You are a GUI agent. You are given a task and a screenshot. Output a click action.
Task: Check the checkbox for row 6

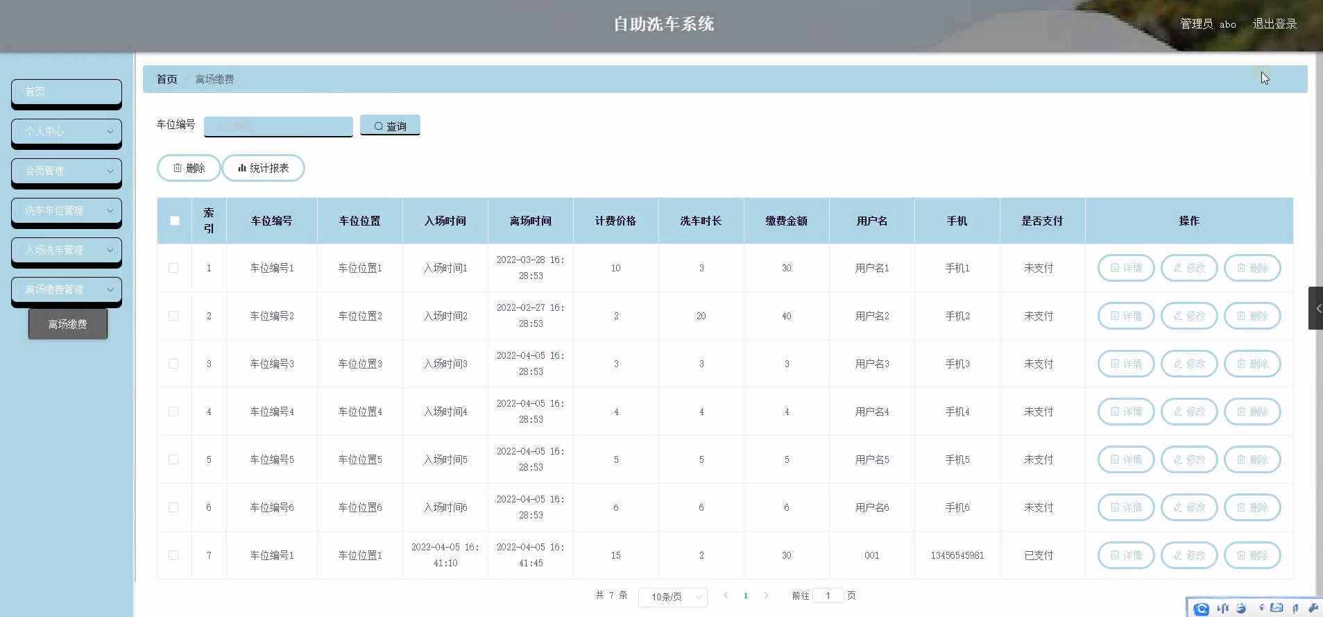pos(173,507)
